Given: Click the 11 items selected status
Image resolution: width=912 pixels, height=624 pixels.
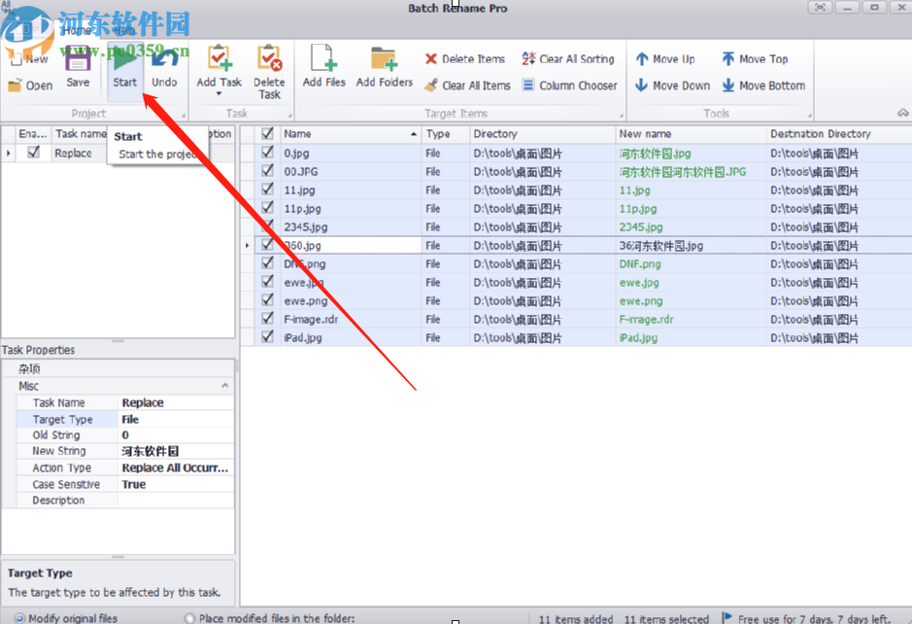Looking at the screenshot, I should point(666,619).
